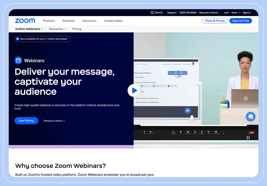Click the Search magnifier icon in top bar

click(x=152, y=13)
